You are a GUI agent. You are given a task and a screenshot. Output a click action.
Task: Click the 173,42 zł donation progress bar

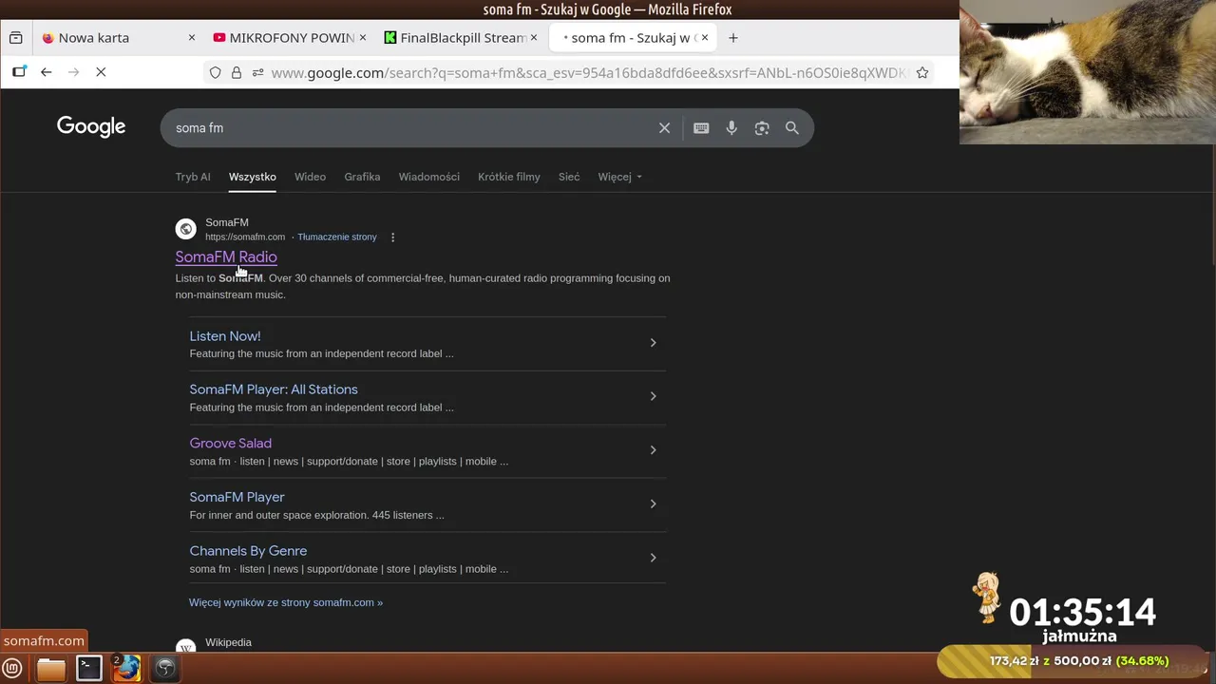pos(1073,661)
